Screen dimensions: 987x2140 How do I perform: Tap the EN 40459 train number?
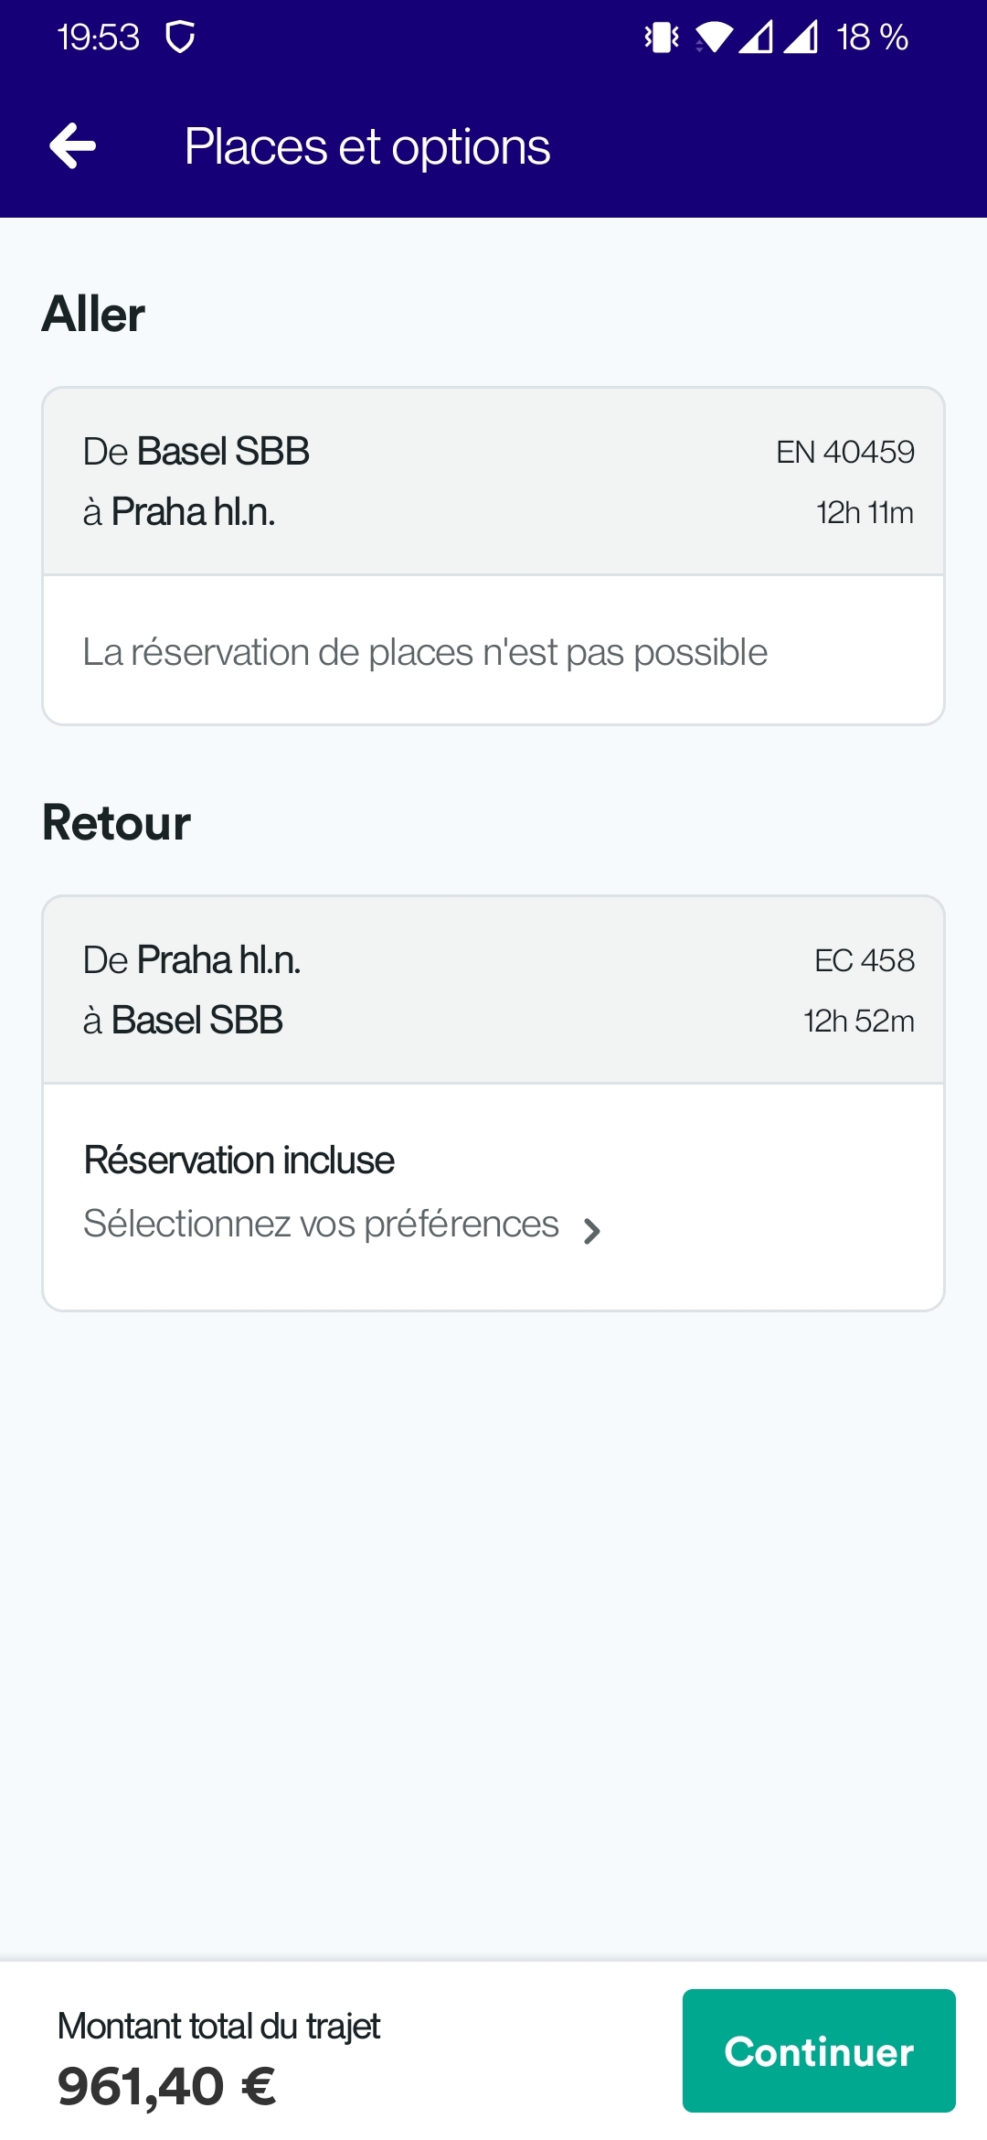(x=845, y=452)
